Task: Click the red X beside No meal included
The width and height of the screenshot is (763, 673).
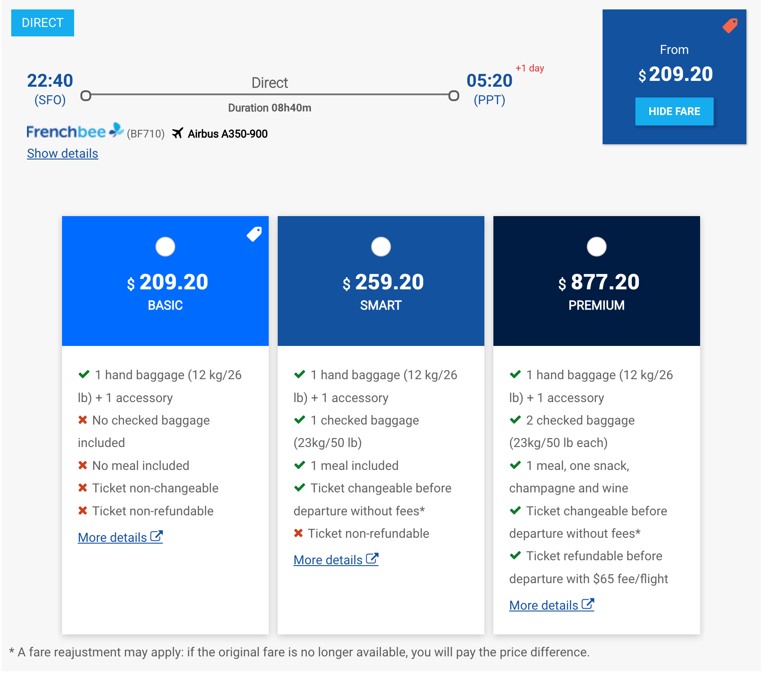Action: click(83, 465)
